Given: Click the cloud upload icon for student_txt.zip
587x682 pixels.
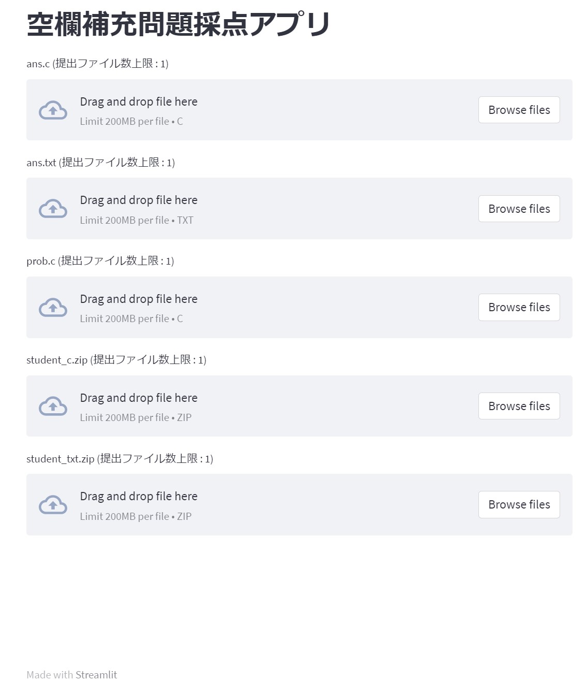Looking at the screenshot, I should (x=53, y=505).
